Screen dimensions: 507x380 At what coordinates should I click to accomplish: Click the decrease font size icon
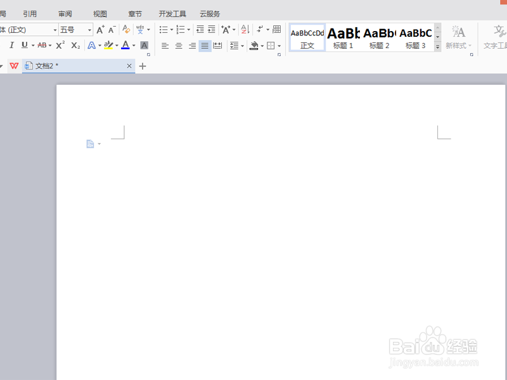pyautogui.click(x=112, y=30)
